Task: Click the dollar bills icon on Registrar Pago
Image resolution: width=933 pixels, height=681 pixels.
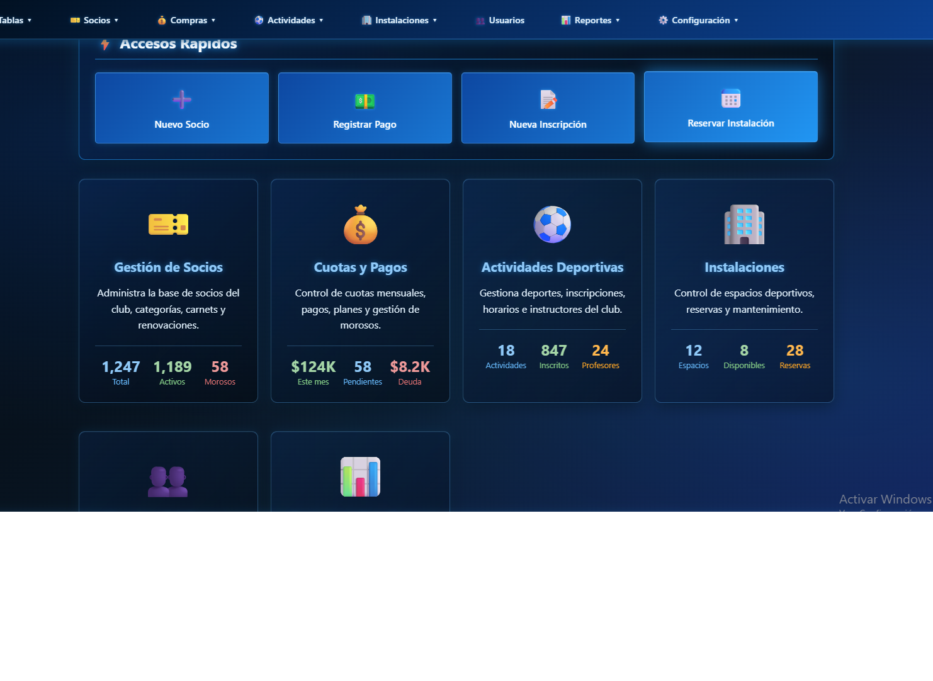Action: 365,99
